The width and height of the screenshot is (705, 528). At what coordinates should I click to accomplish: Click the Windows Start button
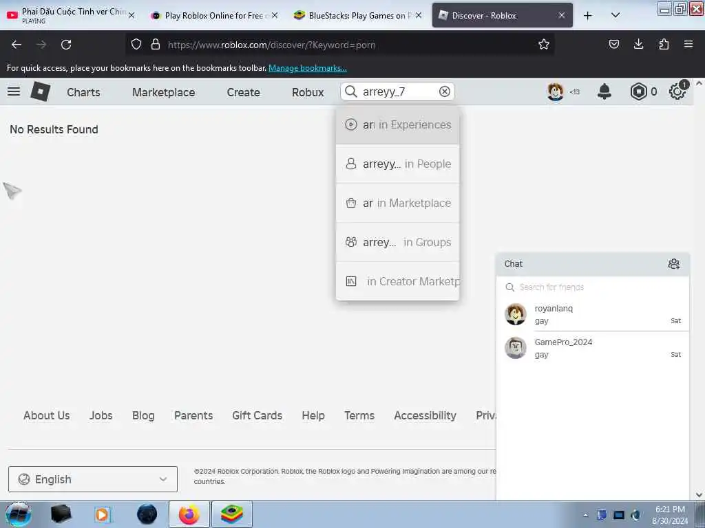pos(19,514)
